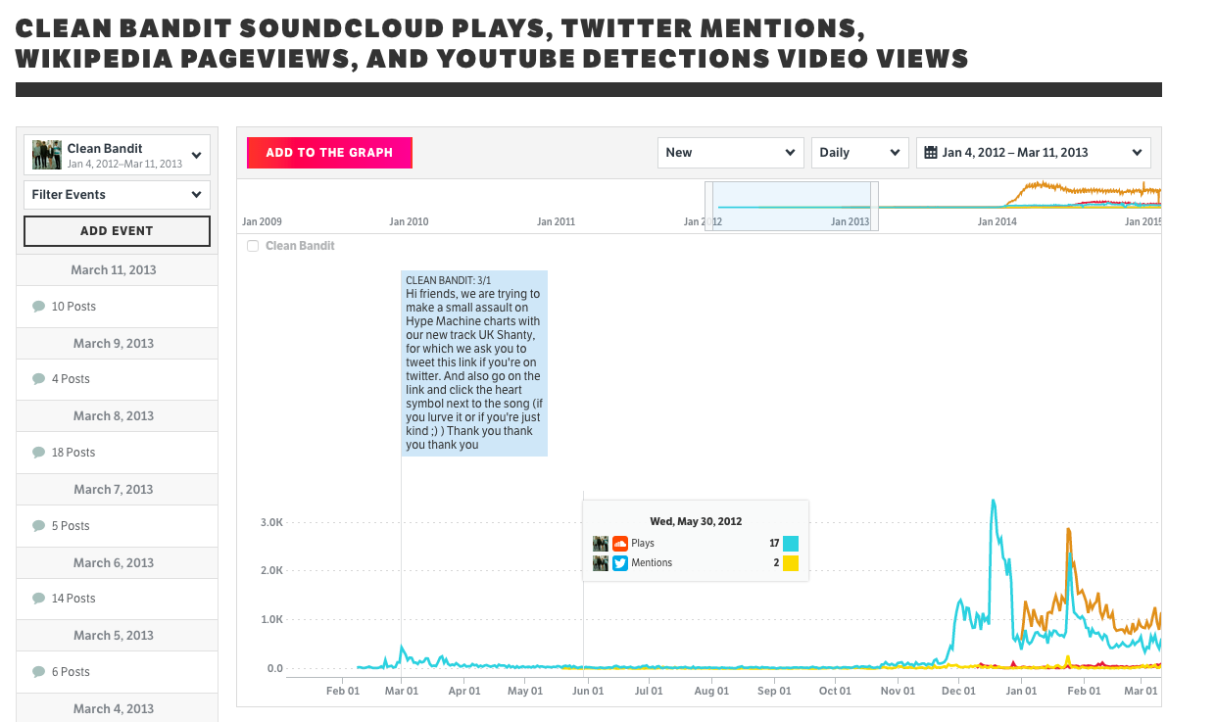Select the March 5, 2013 date header

tap(114, 636)
